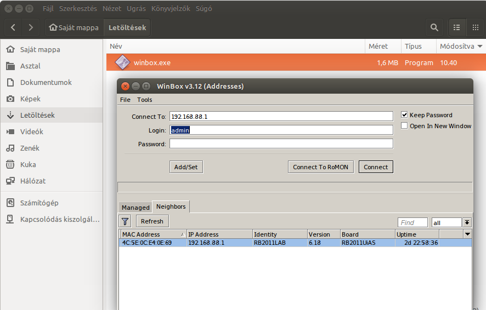Click RB2011UiAS board cell
Viewport: 486px width, 310px height.
click(x=368, y=243)
